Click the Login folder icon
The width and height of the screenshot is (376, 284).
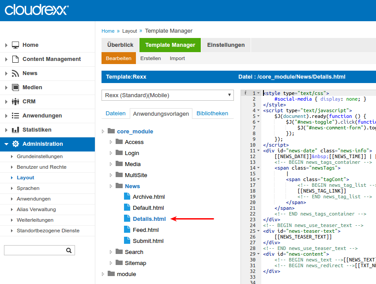[x=119, y=152]
